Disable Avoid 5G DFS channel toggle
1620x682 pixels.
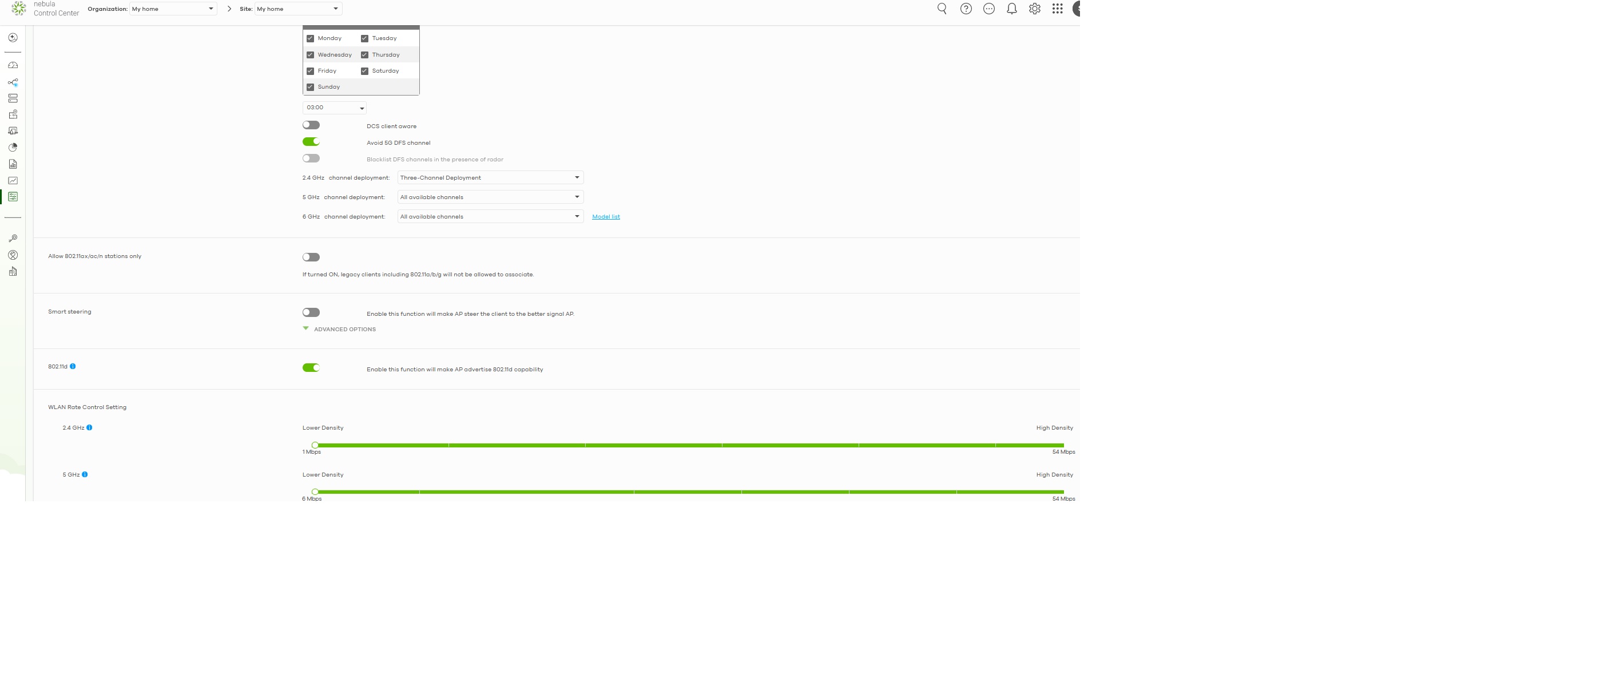pos(311,142)
